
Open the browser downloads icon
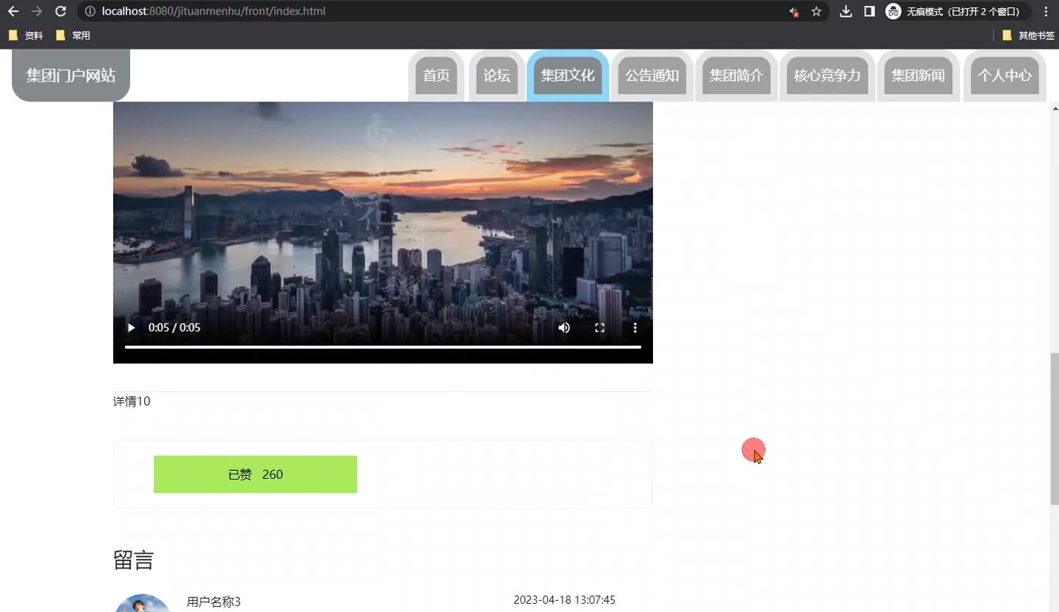(846, 11)
